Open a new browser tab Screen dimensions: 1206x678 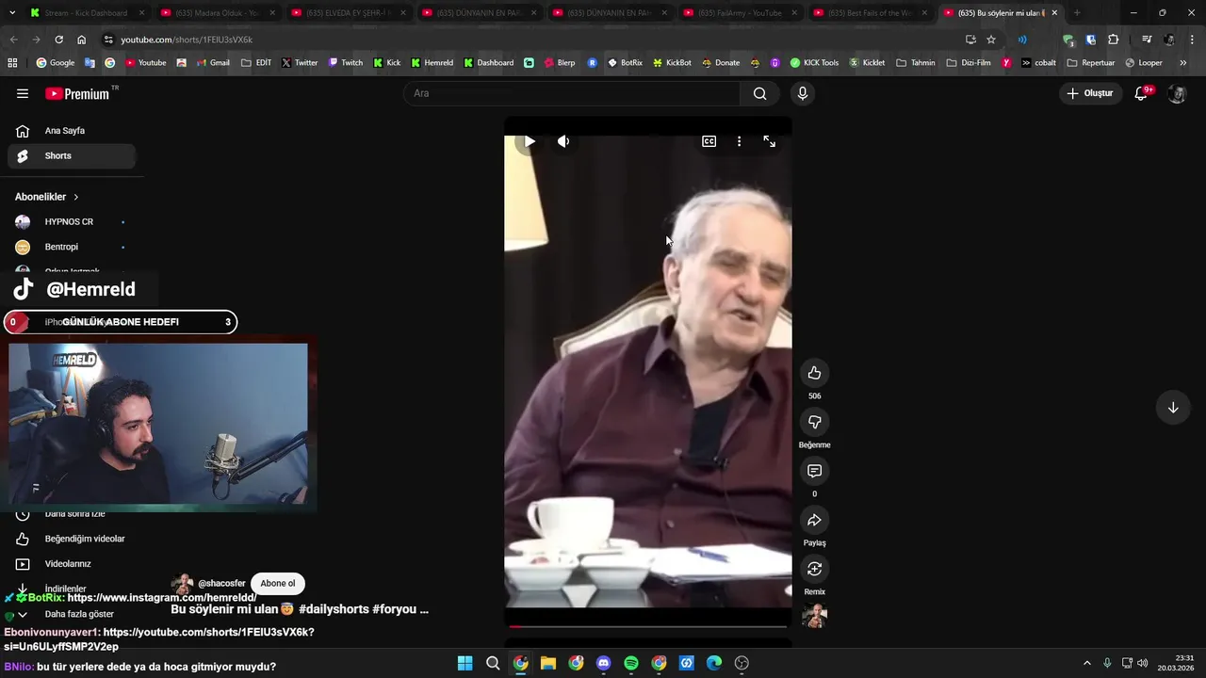coord(1077,13)
